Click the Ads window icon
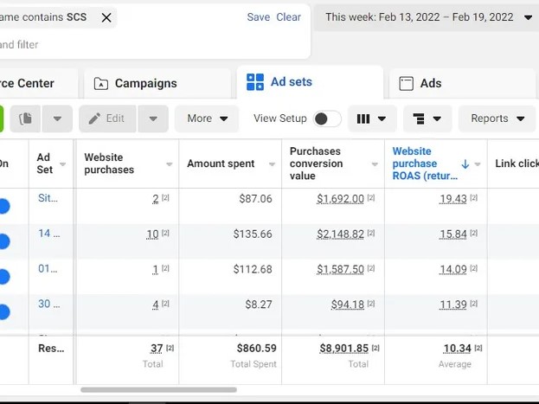539x404 pixels. 406,84
